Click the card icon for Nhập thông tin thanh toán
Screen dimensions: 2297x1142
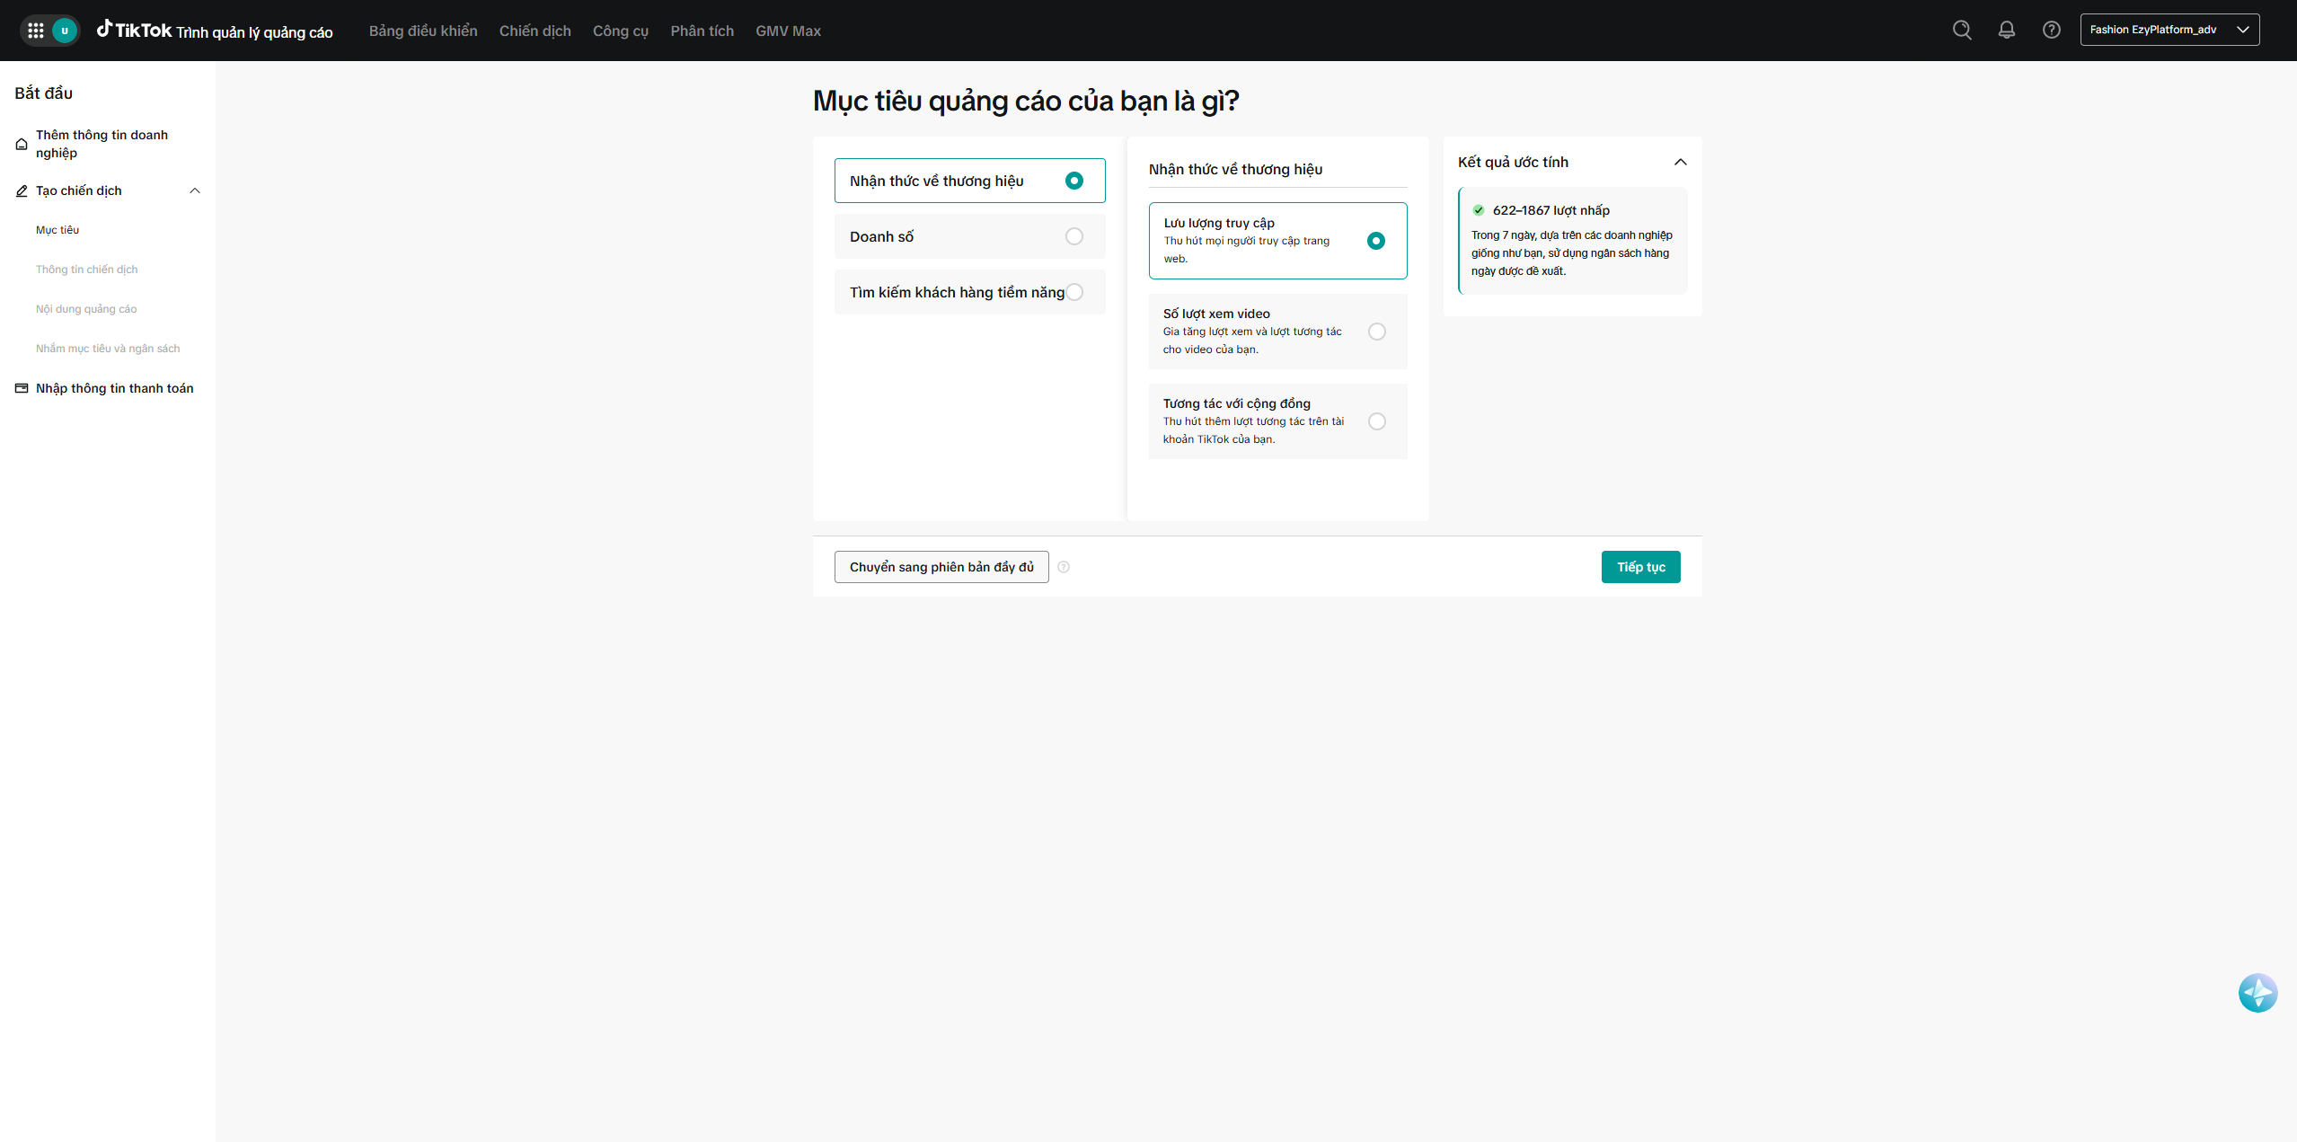pos(22,388)
